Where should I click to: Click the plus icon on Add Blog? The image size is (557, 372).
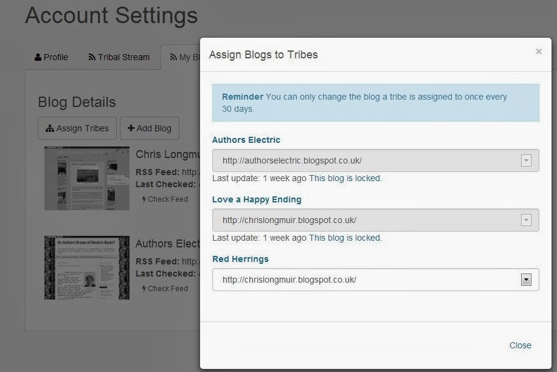[x=131, y=128]
